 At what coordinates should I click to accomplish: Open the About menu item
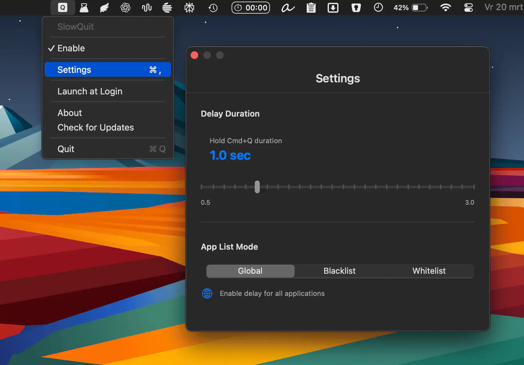click(70, 113)
